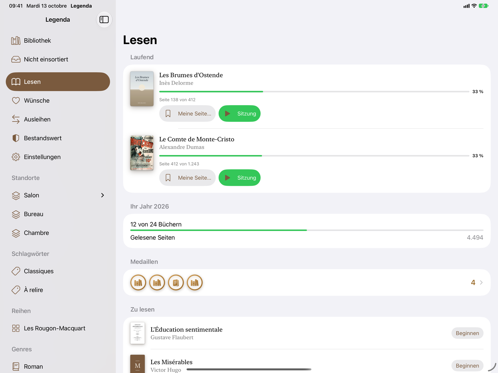Open Les Rougon-Macquart series
Screen dimensions: 498x373
tap(58, 328)
